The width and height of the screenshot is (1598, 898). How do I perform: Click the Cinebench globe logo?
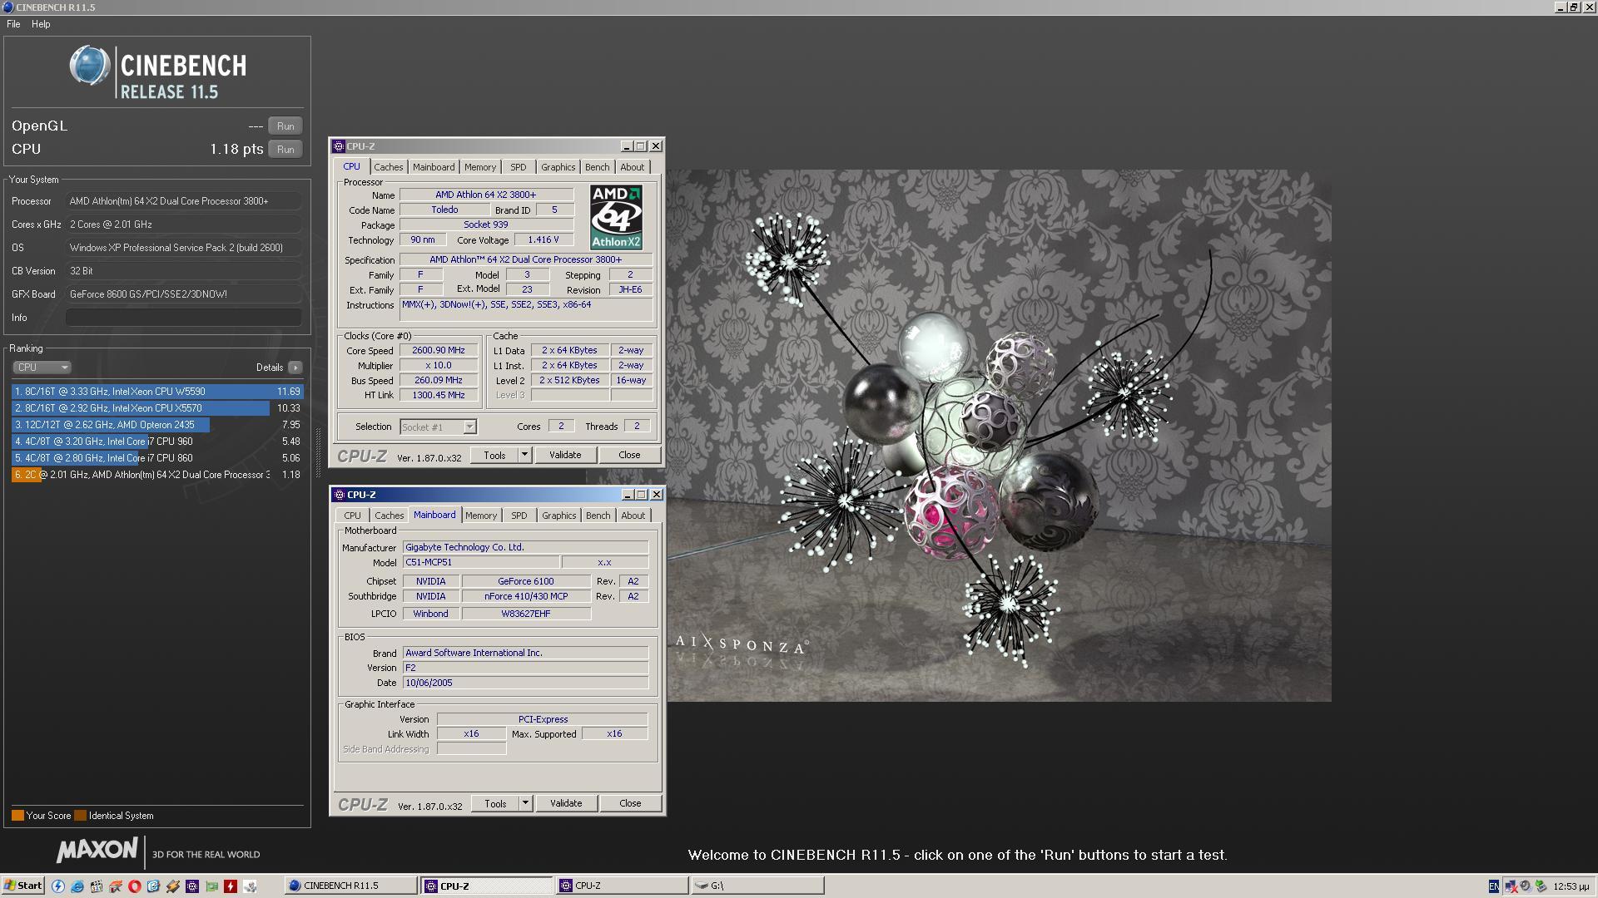tap(90, 67)
